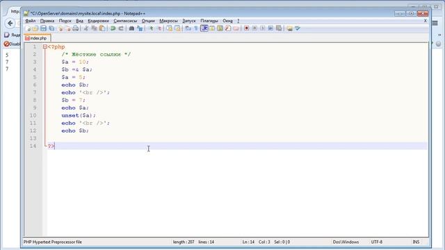Click the browser back arrow button
Image resolution: width=445 pixels, height=250 pixels.
point(10,23)
